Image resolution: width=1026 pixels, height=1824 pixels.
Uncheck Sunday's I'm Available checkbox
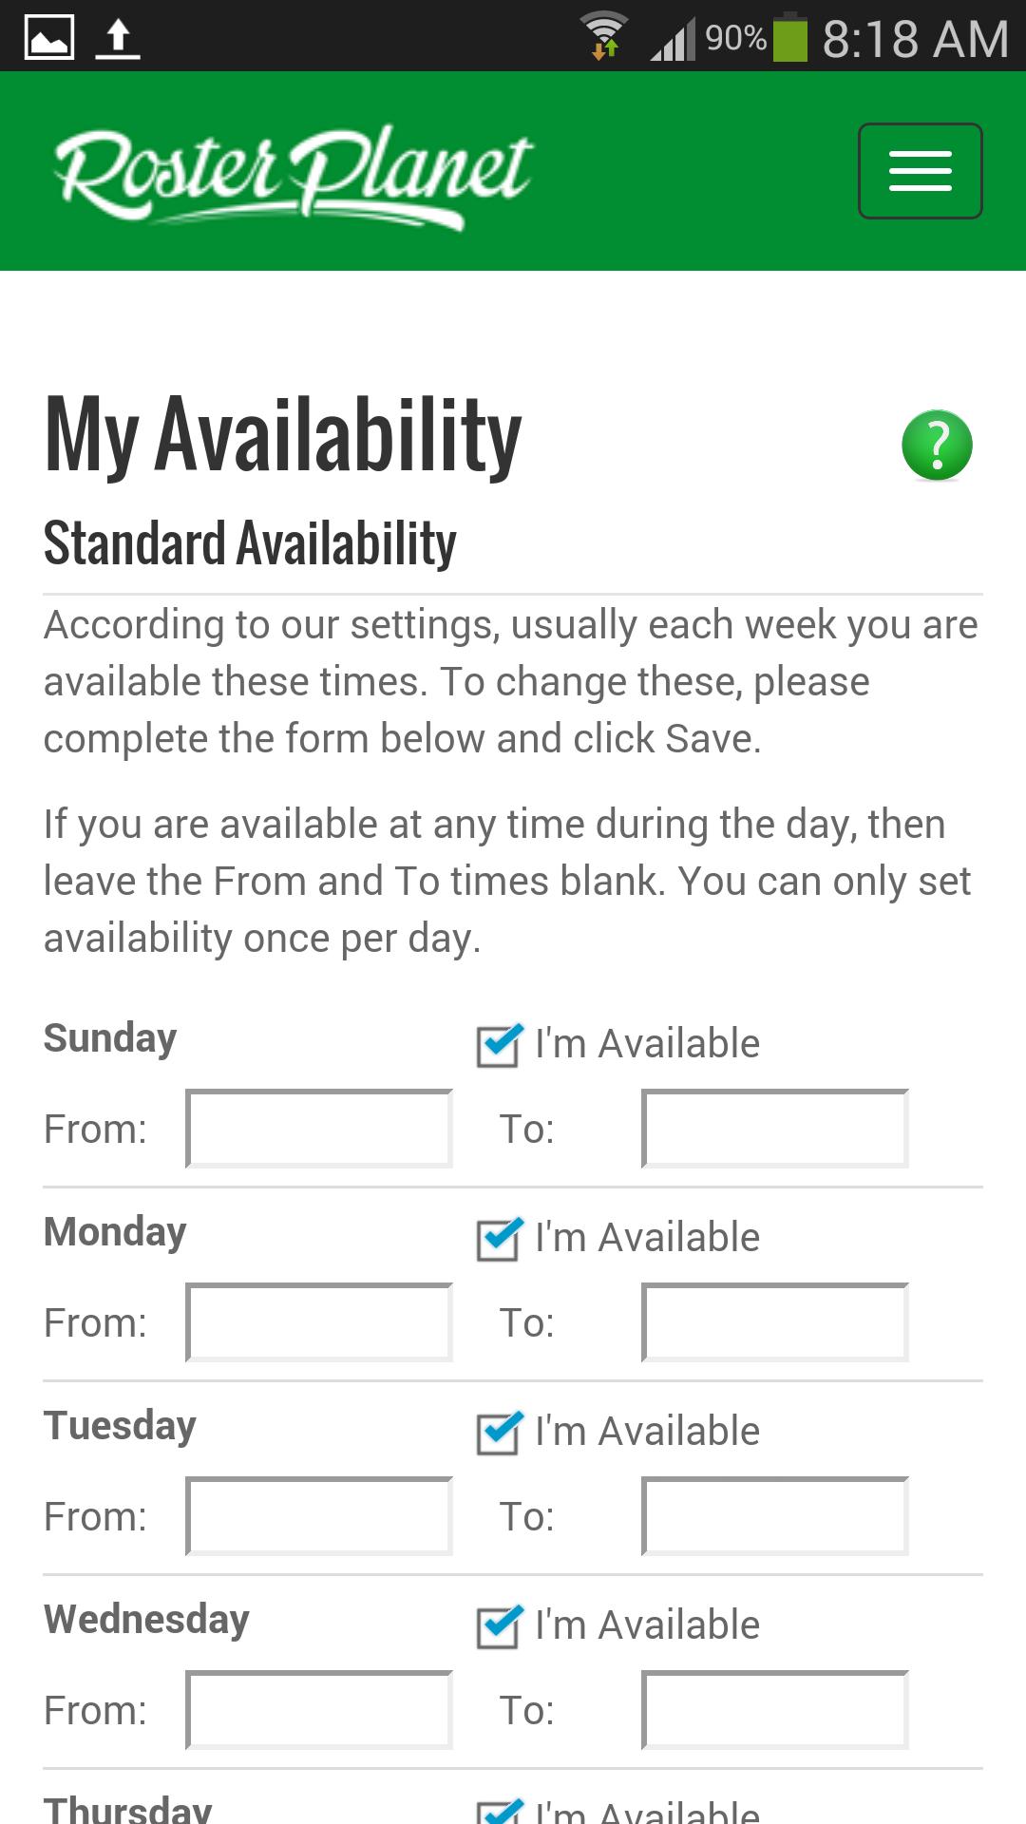pyautogui.click(x=499, y=1045)
